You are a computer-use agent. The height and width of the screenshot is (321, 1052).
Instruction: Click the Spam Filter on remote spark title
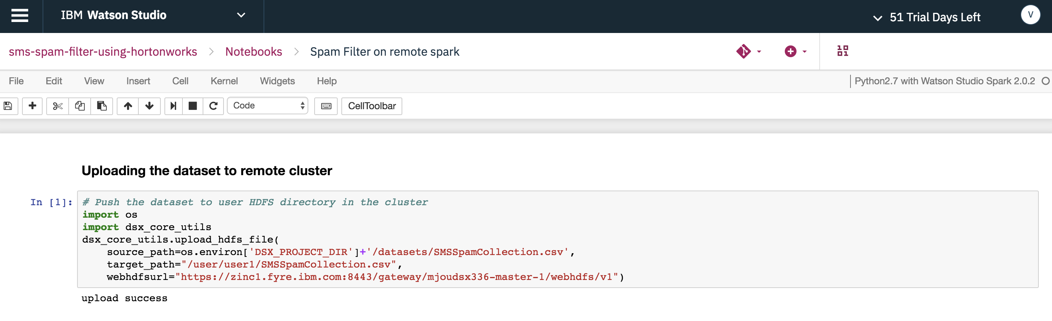click(x=385, y=52)
